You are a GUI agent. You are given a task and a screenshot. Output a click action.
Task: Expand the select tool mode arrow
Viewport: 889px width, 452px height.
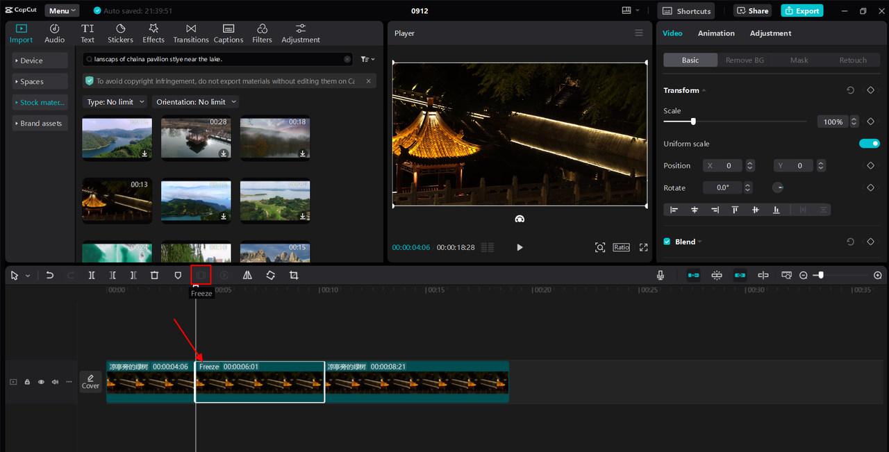pos(28,276)
